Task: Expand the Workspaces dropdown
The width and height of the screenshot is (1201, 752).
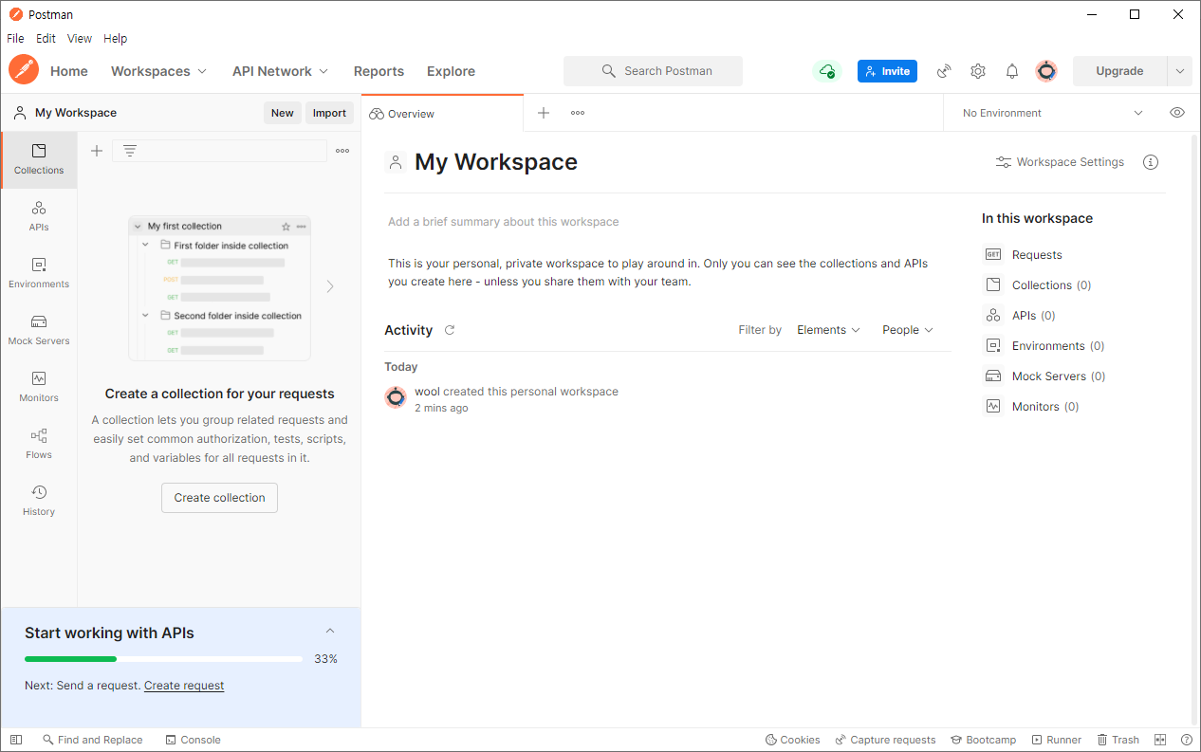Action: coord(158,71)
